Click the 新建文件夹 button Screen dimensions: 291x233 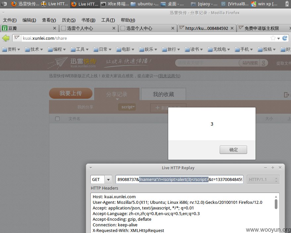tap(168, 108)
